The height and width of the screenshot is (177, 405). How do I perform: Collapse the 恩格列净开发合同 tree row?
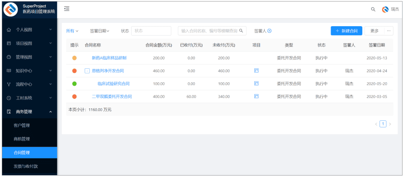click(87, 71)
